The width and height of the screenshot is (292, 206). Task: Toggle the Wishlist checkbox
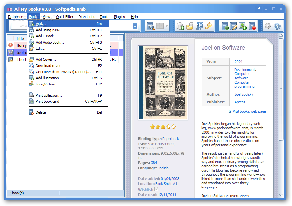156,189
